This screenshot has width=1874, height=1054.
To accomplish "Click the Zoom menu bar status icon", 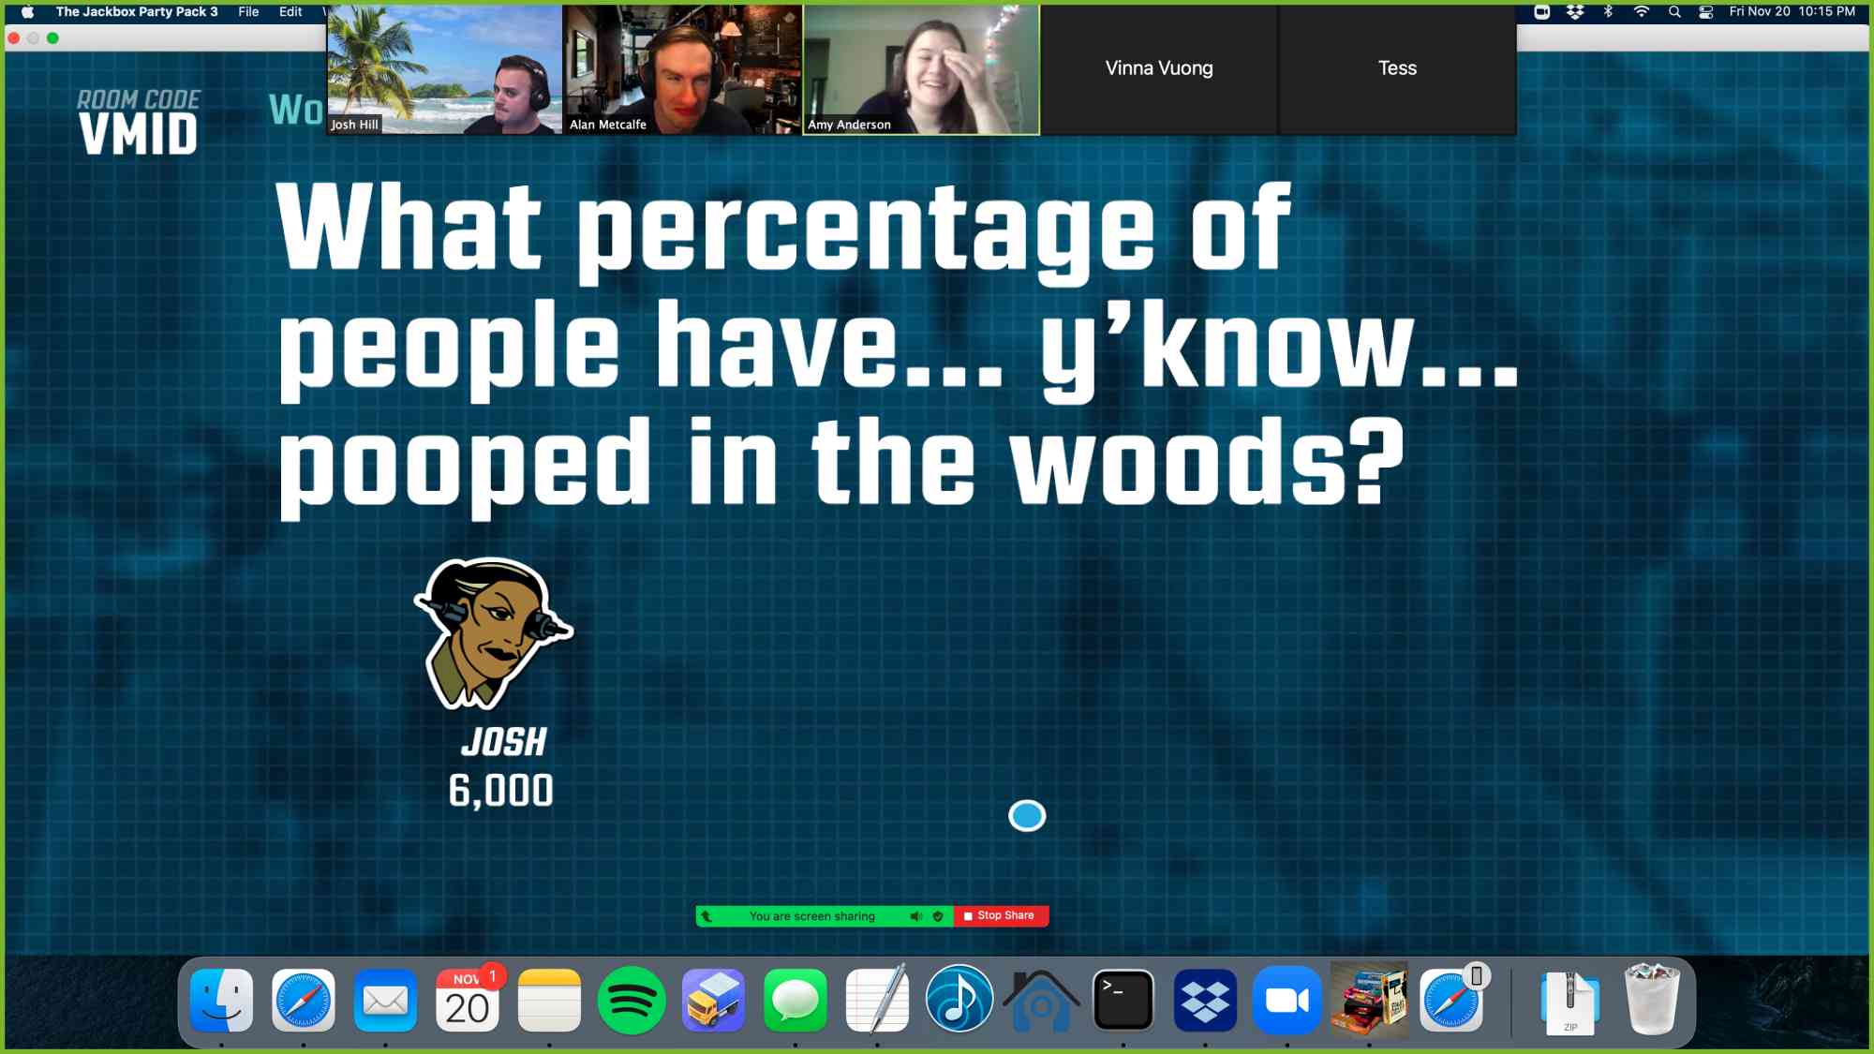I will [x=1541, y=11].
